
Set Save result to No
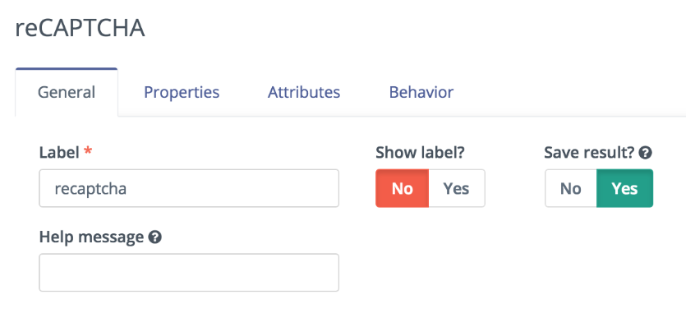(x=571, y=188)
